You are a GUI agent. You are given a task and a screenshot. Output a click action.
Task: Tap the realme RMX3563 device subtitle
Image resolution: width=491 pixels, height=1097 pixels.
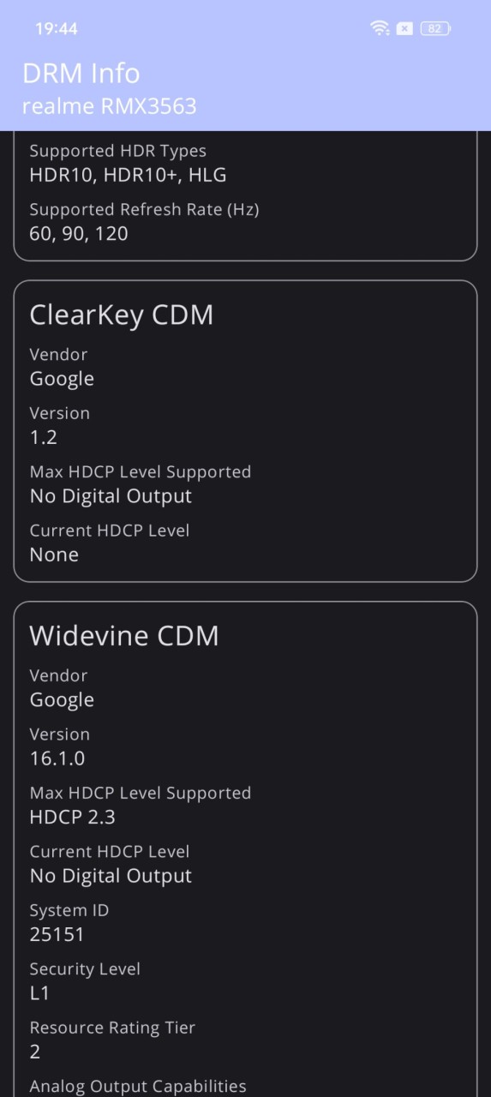(x=110, y=106)
